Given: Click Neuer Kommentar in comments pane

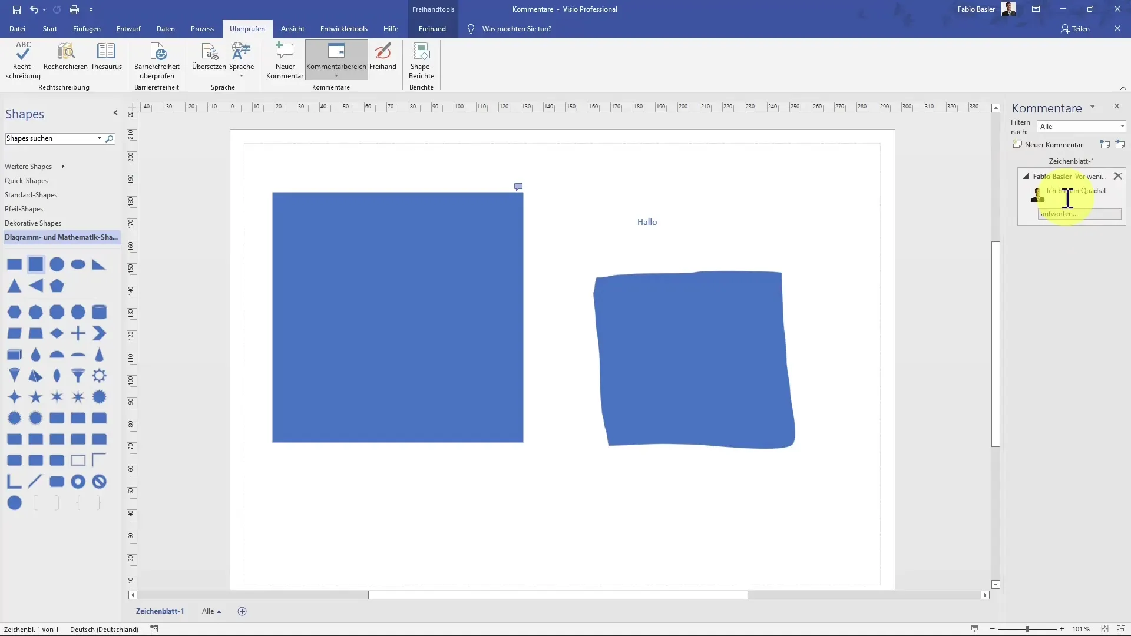Looking at the screenshot, I should click(1049, 145).
